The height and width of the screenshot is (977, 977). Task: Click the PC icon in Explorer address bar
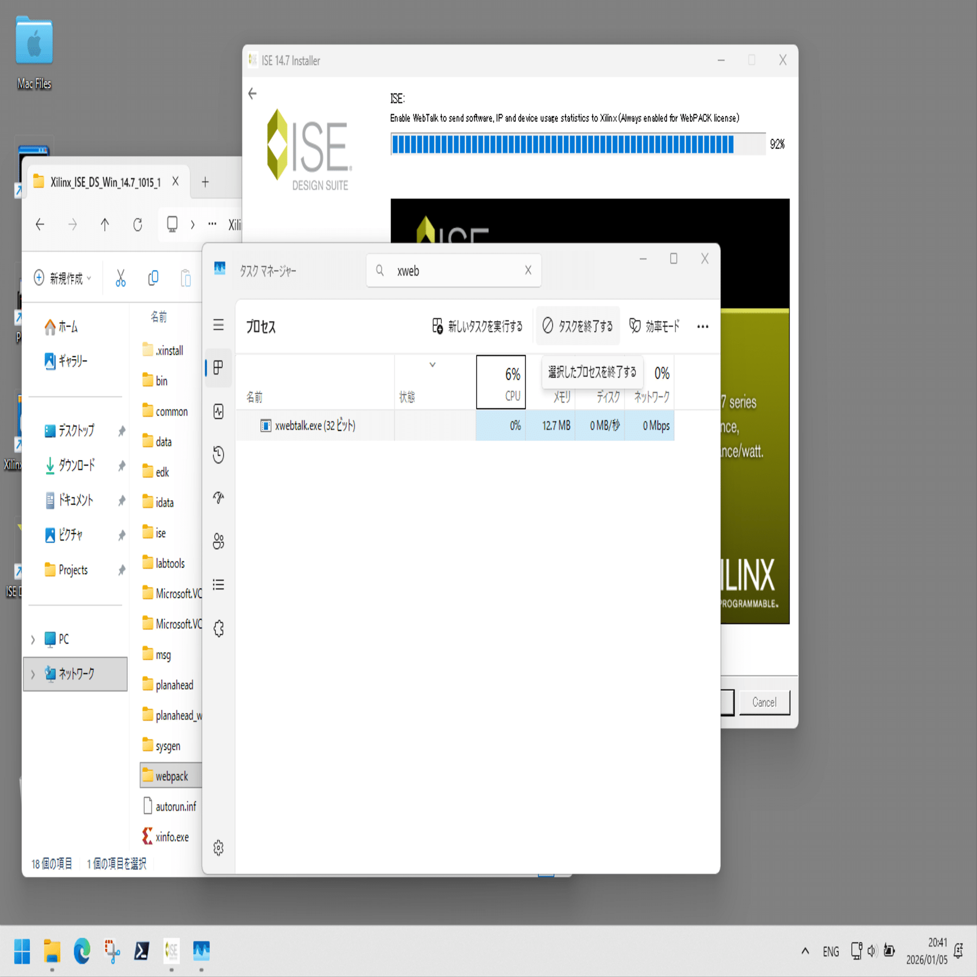(172, 224)
